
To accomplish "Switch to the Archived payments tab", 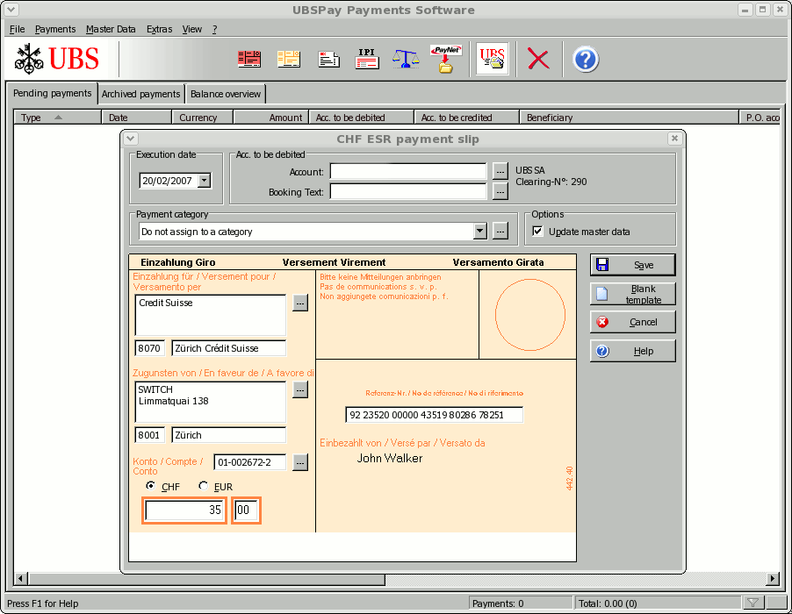I will pos(140,93).
